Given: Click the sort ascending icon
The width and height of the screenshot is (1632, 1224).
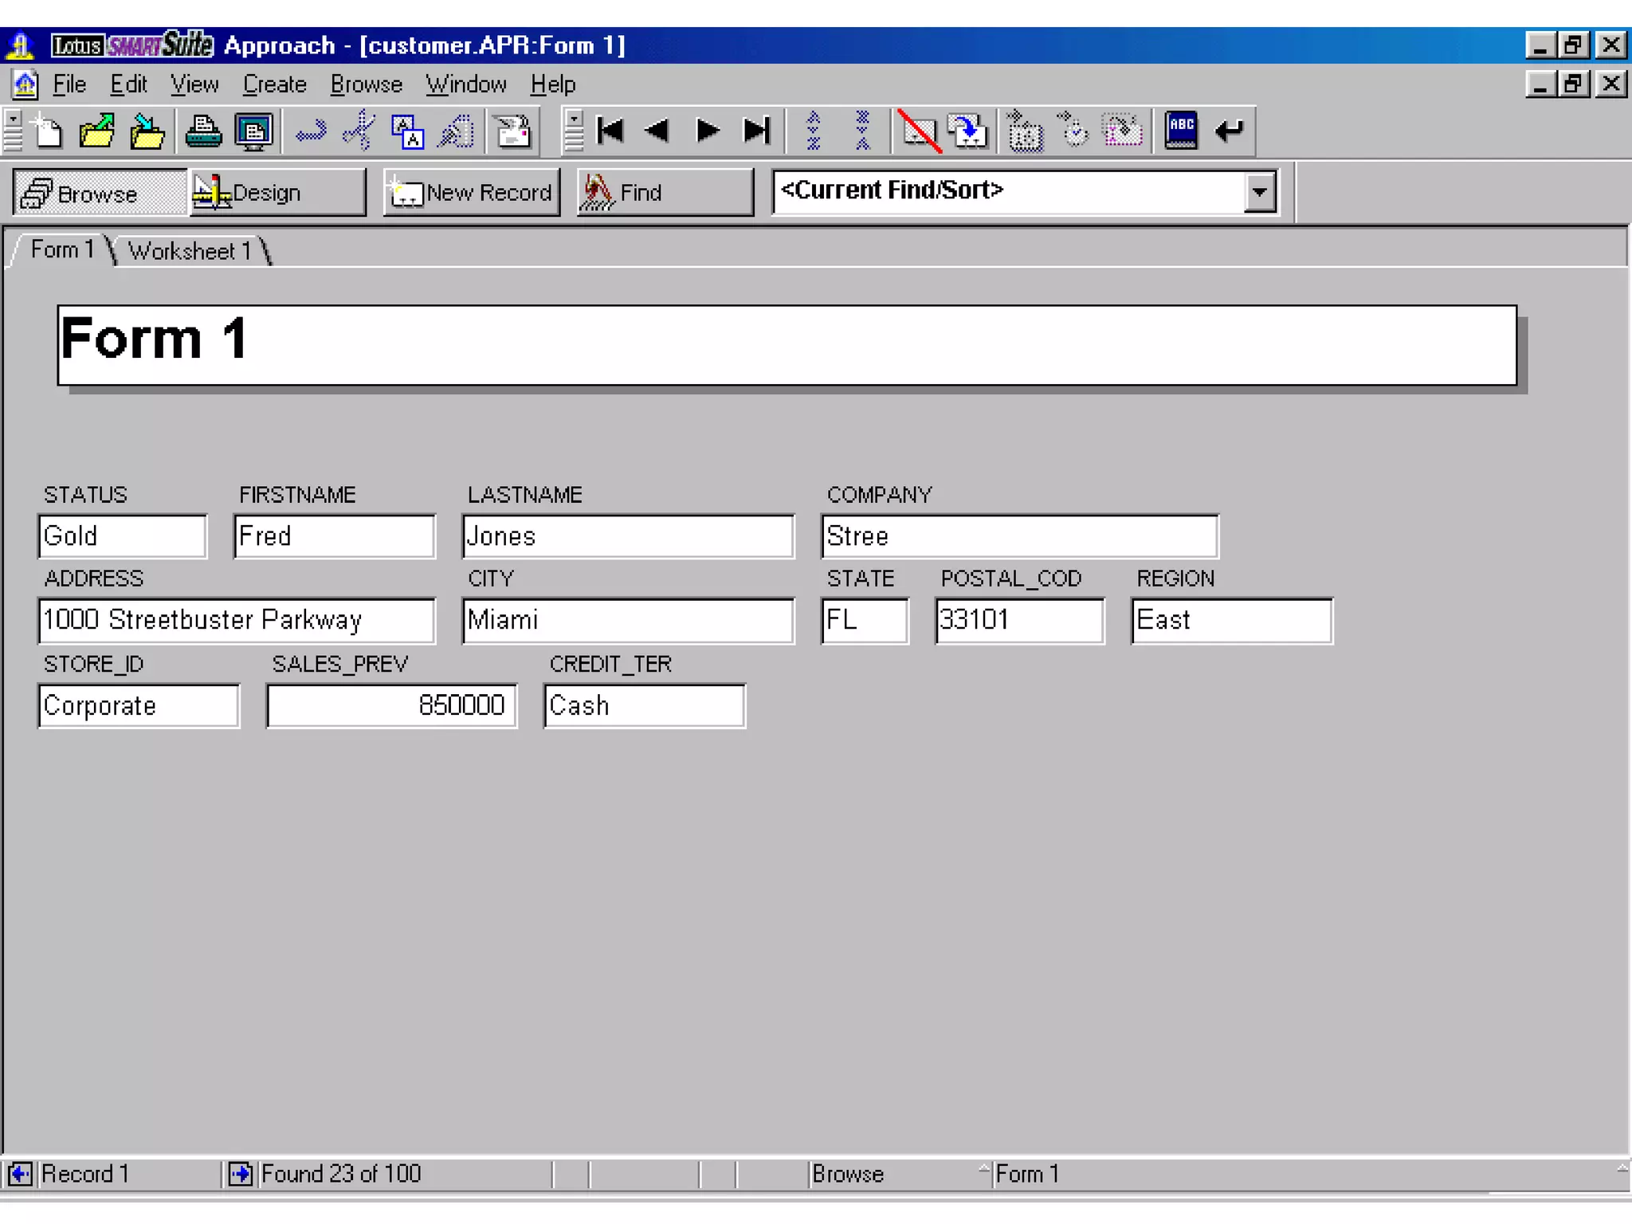Looking at the screenshot, I should (814, 131).
